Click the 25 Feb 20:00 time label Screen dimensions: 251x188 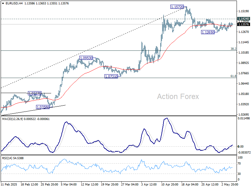coord(50,184)
